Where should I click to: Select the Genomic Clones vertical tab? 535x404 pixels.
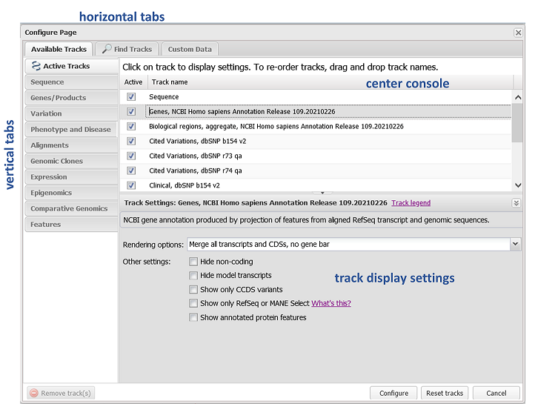(71, 161)
